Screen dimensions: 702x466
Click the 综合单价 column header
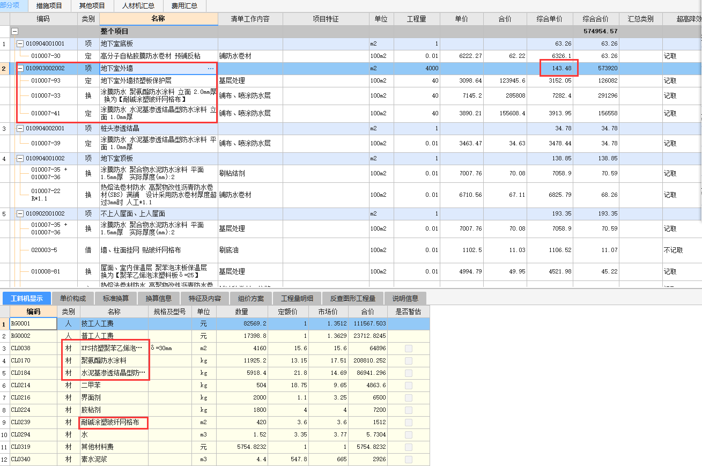pos(550,19)
